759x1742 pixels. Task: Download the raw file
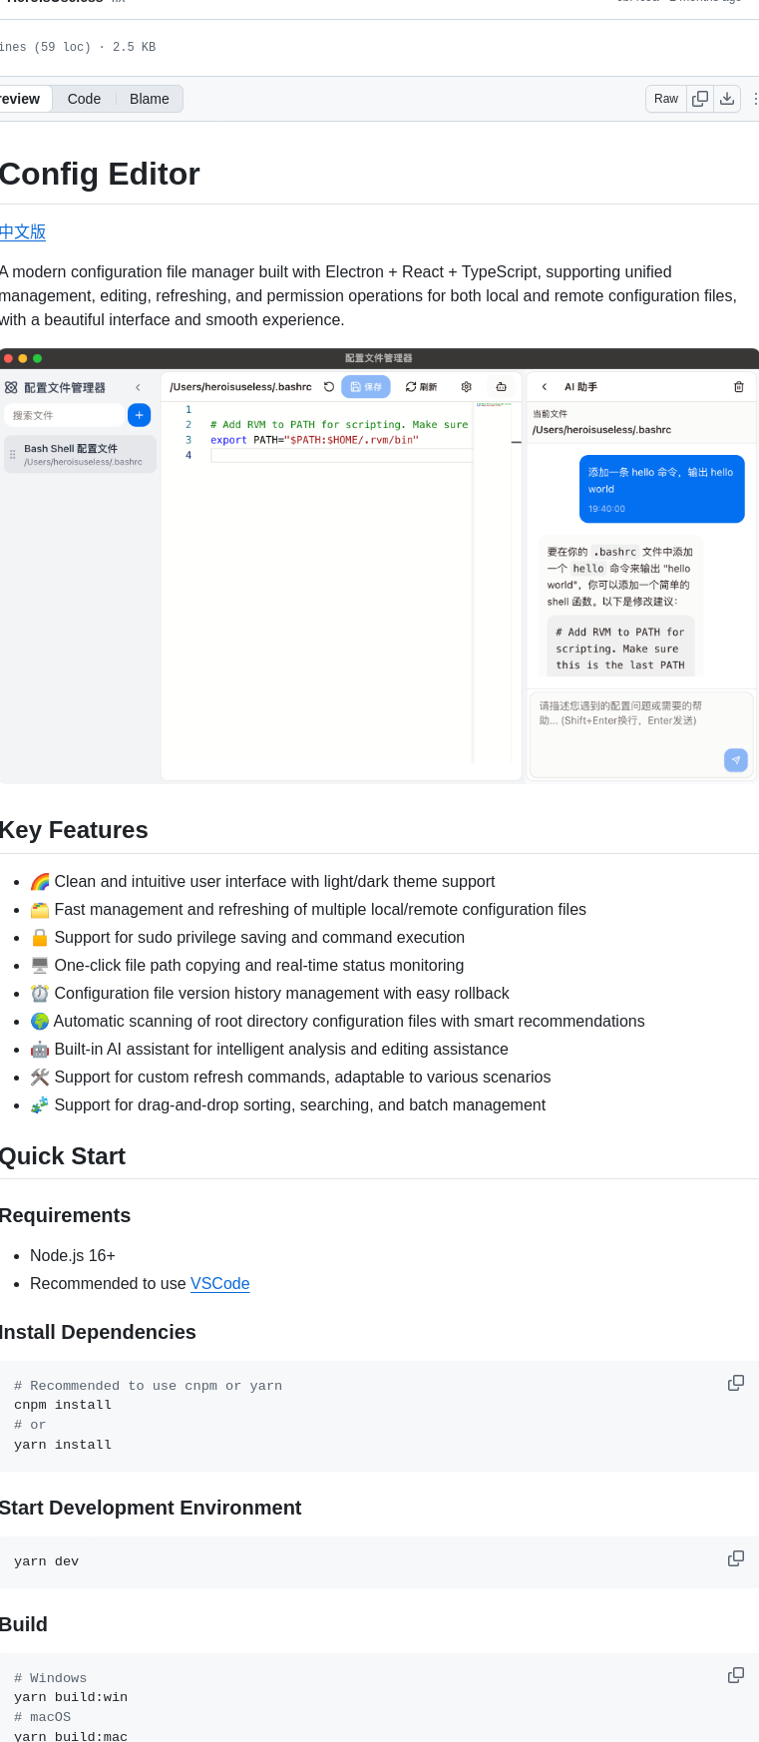(x=727, y=99)
